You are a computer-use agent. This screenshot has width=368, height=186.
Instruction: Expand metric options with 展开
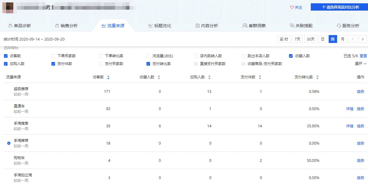(x=361, y=64)
